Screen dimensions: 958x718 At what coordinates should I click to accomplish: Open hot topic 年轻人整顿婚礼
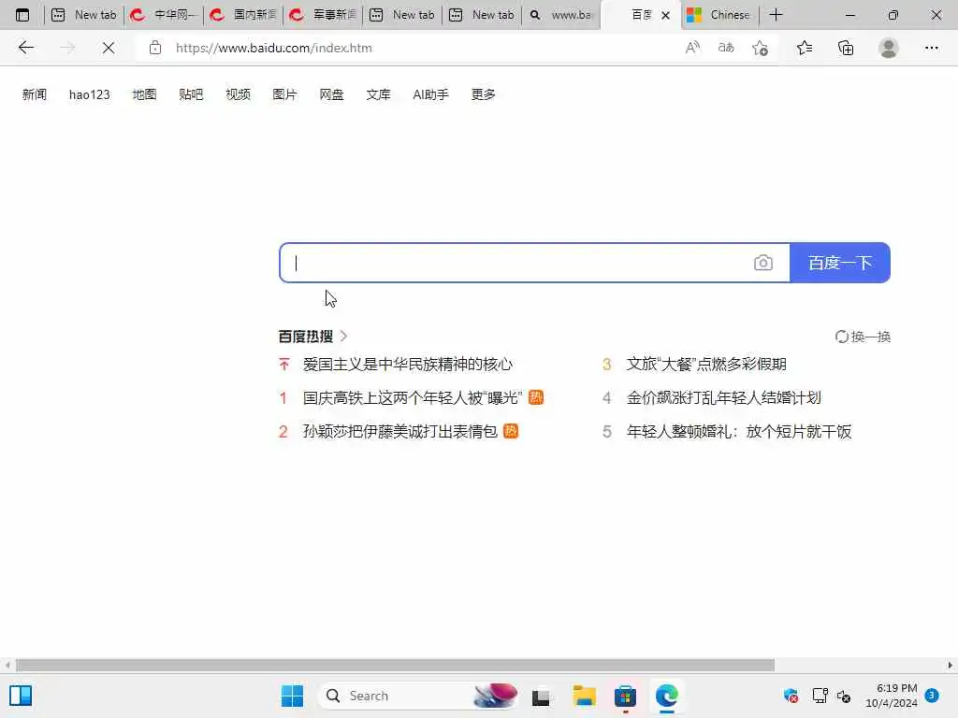[739, 432]
